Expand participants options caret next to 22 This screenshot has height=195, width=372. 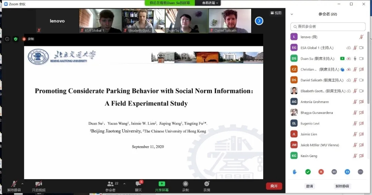tap(124, 184)
